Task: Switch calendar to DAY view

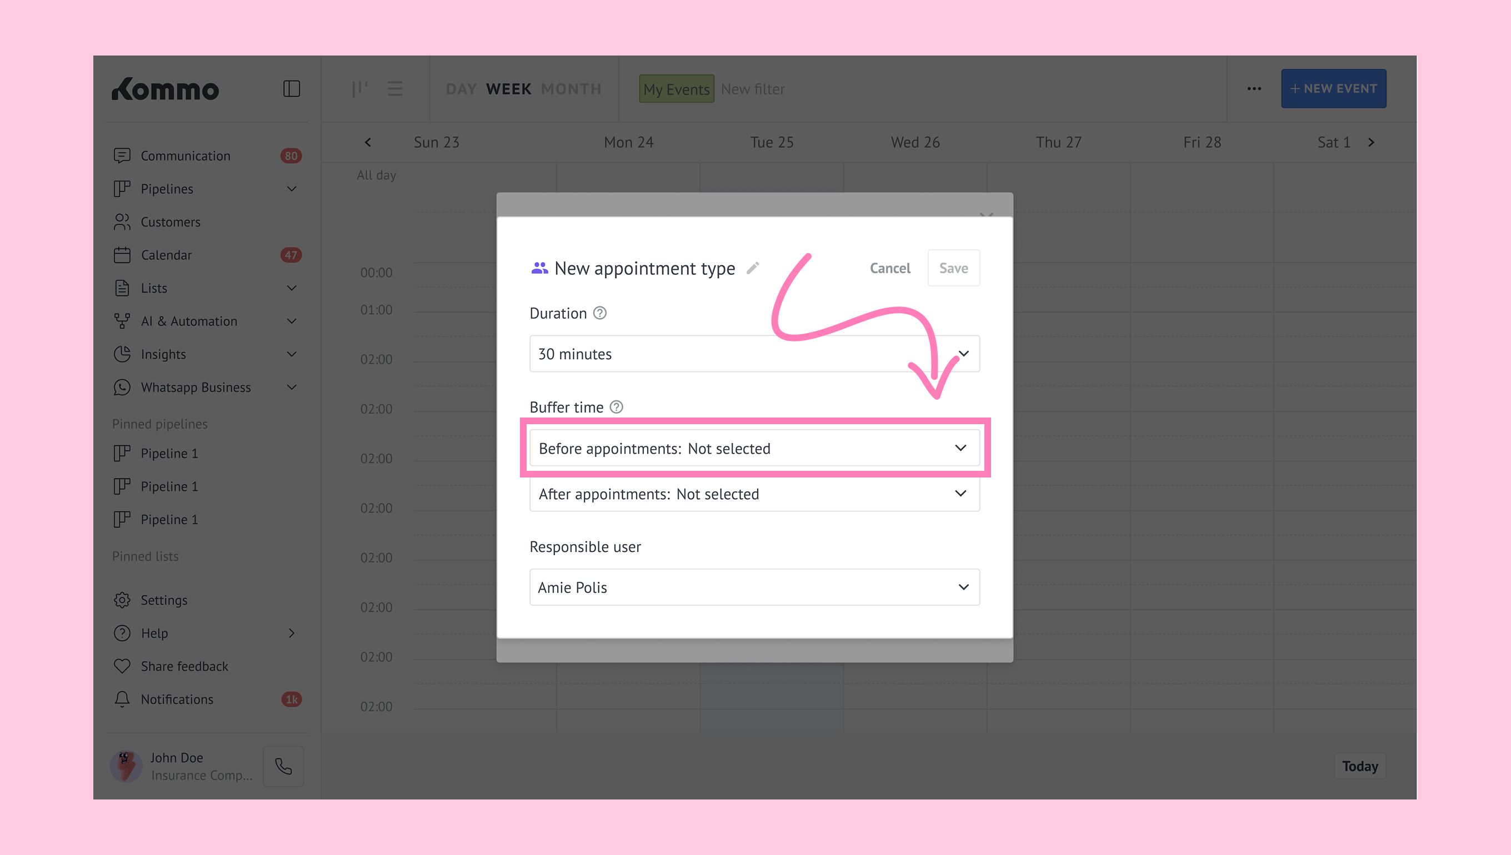Action: point(461,89)
